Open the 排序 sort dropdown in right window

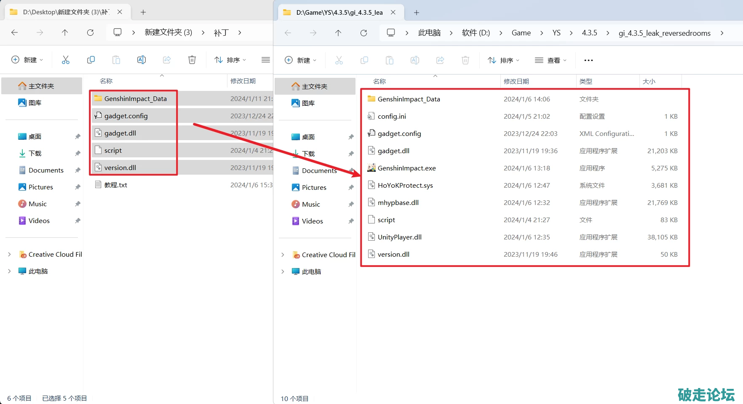[x=504, y=60]
